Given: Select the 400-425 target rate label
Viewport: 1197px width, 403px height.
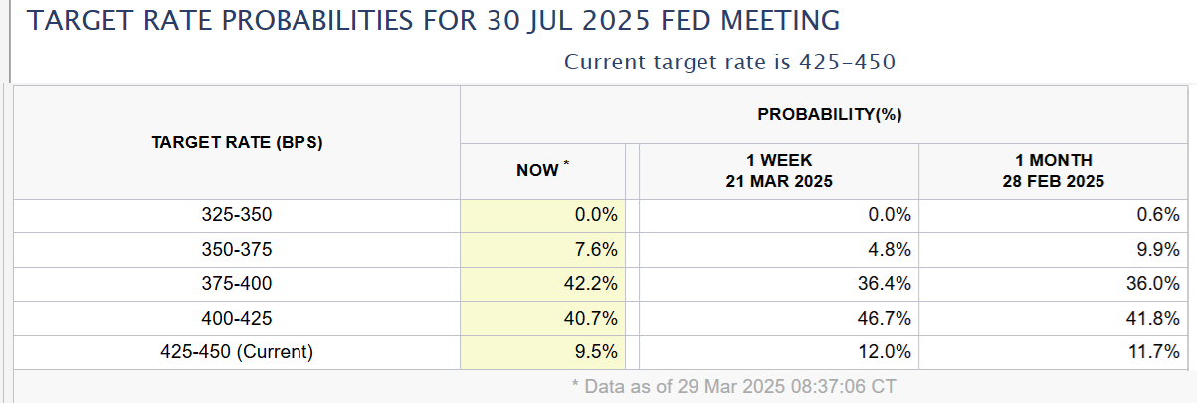Looking at the screenshot, I should (x=237, y=319).
